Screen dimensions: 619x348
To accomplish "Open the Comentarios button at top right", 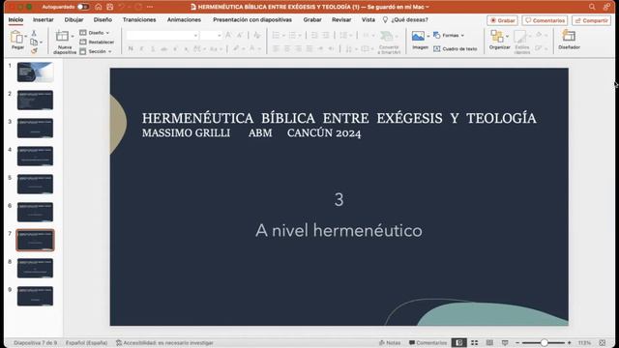I will pyautogui.click(x=545, y=20).
